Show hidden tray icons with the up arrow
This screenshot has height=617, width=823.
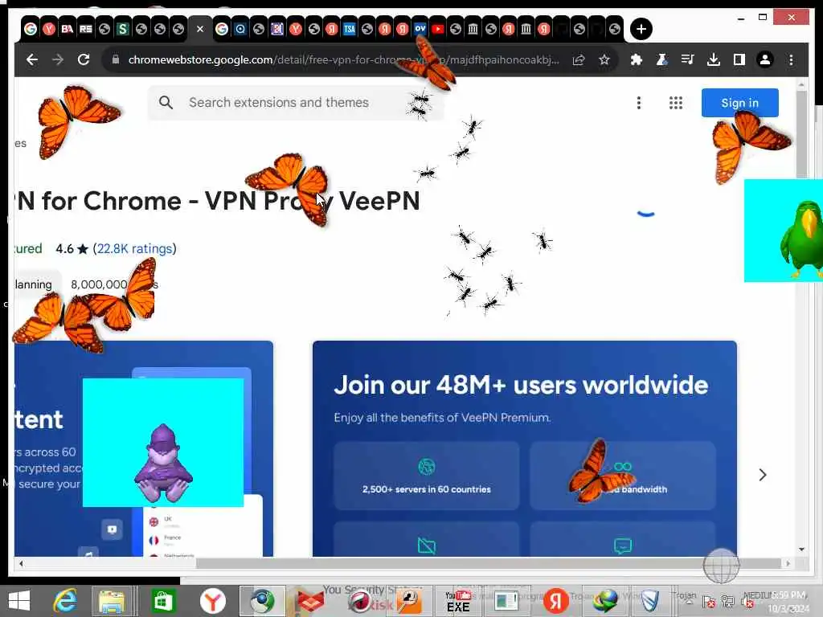coord(689,603)
